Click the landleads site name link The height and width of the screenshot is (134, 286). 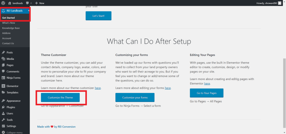pos(18,3)
